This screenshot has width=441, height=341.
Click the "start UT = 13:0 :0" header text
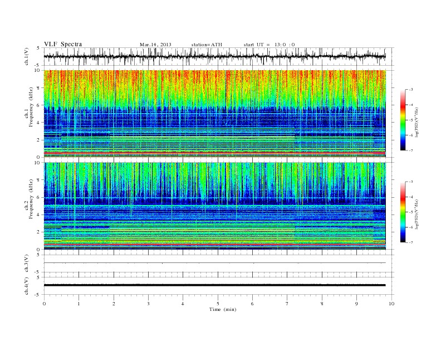tap(269, 45)
